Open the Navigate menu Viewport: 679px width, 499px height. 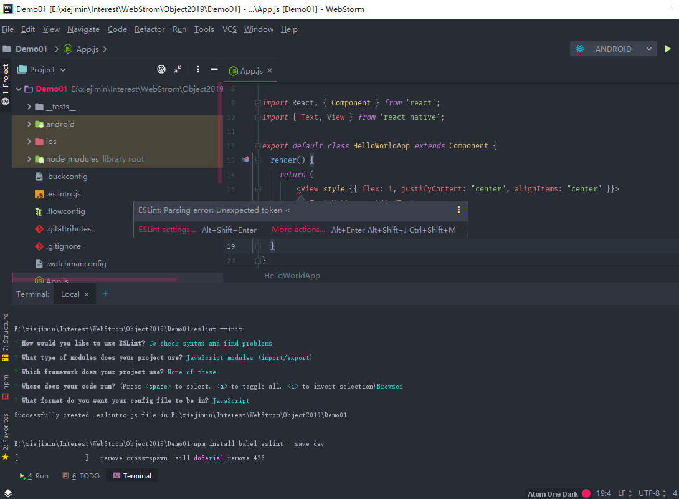tap(83, 29)
